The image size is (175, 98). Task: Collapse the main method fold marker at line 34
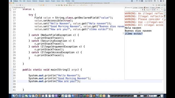point(16,70)
